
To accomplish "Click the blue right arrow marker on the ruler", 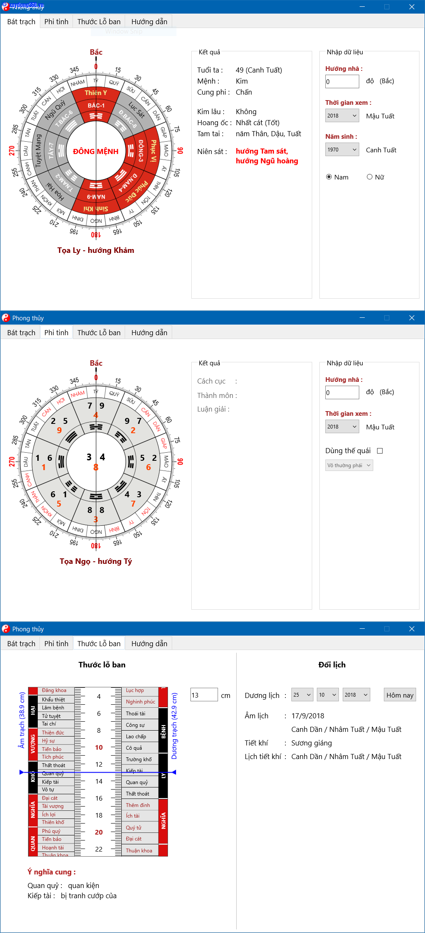I will (x=173, y=772).
